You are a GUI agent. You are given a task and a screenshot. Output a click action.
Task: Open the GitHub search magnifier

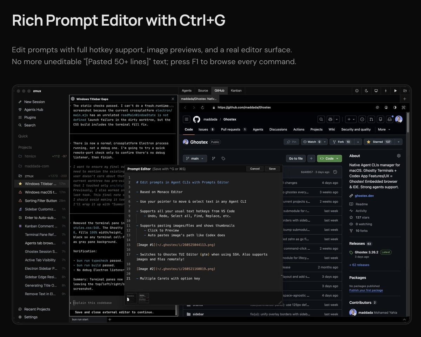click(x=321, y=119)
